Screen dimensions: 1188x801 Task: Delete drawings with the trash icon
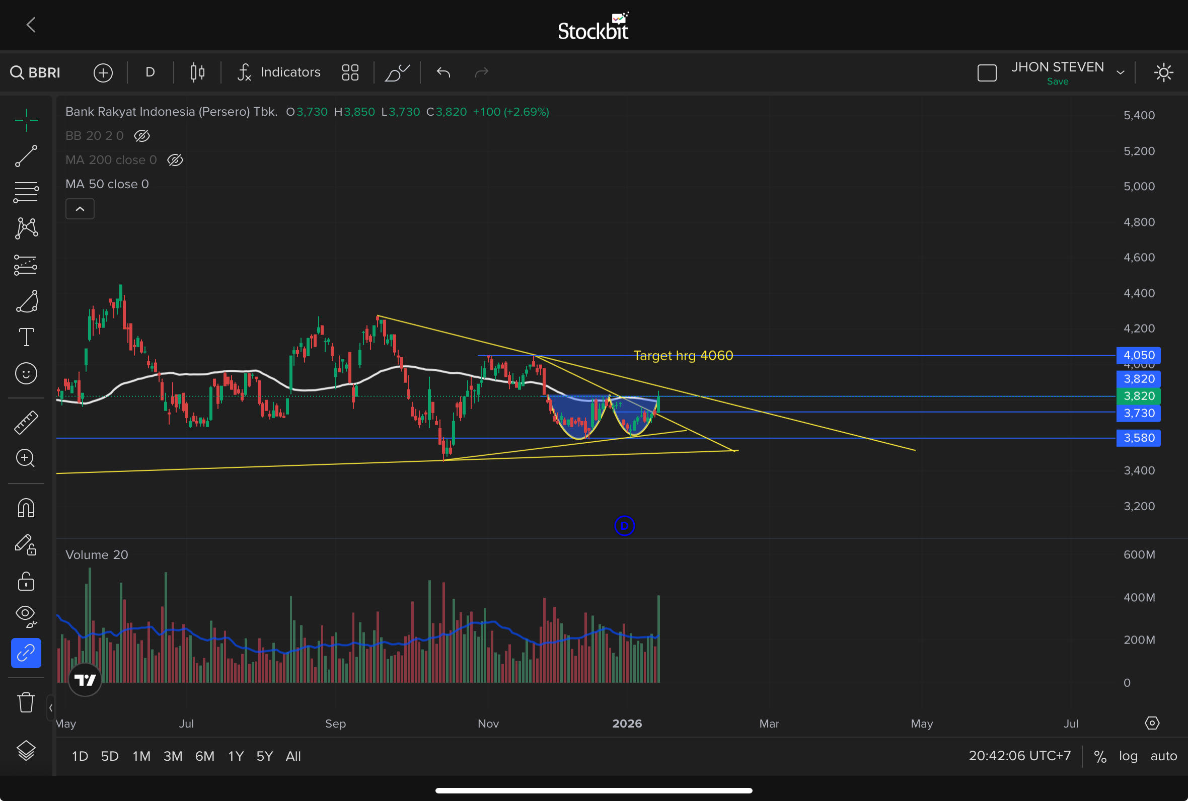click(x=26, y=702)
